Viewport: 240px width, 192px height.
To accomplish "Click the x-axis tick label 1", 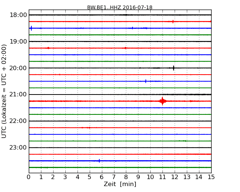I will click(x=41, y=177).
